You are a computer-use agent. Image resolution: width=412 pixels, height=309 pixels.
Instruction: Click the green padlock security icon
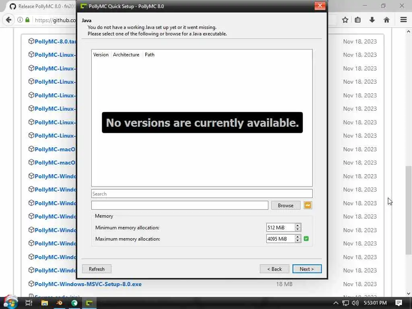27,20
